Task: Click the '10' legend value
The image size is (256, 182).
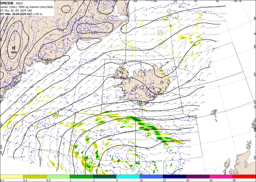Action: pyautogui.click(x=141, y=180)
